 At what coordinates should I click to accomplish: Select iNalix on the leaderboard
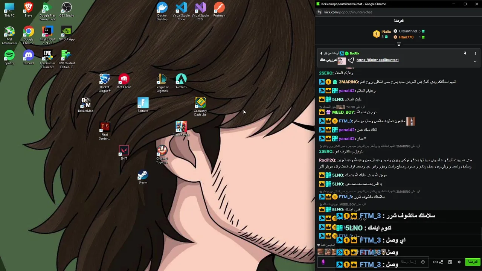386,32
